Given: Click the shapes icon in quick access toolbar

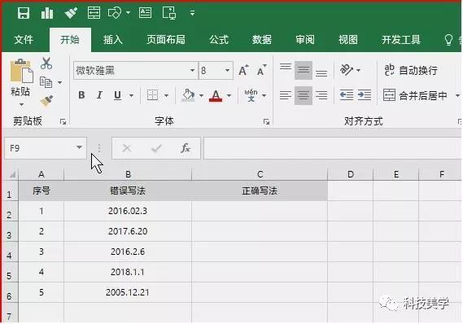Looking at the screenshot, I should [x=115, y=13].
